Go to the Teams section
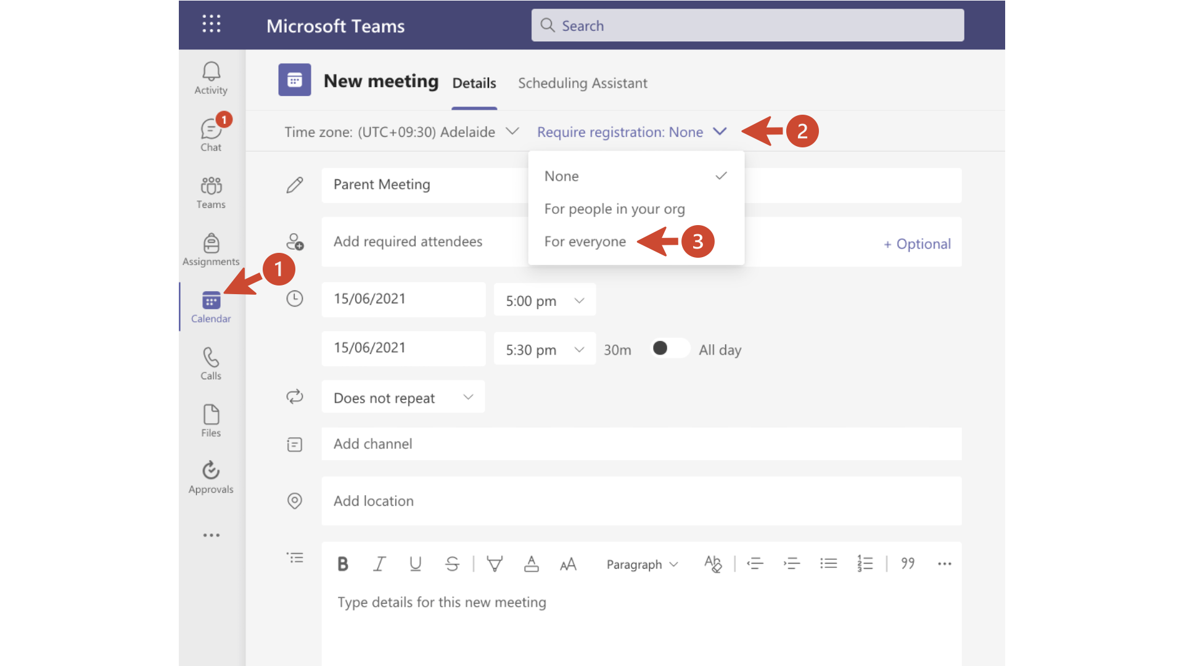1184x666 pixels. click(210, 192)
